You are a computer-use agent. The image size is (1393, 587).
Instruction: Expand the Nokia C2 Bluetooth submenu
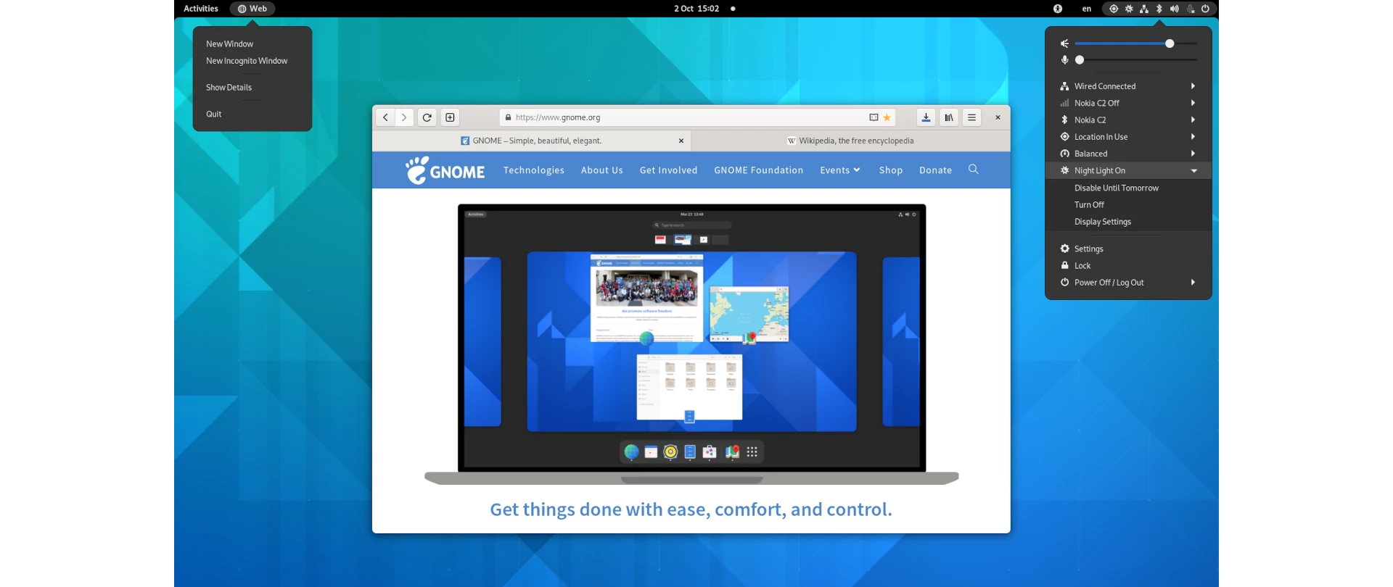click(x=1128, y=120)
